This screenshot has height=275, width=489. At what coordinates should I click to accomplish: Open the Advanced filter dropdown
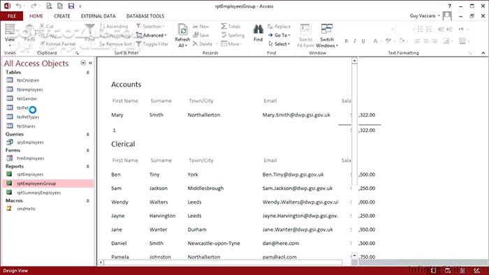click(152, 35)
